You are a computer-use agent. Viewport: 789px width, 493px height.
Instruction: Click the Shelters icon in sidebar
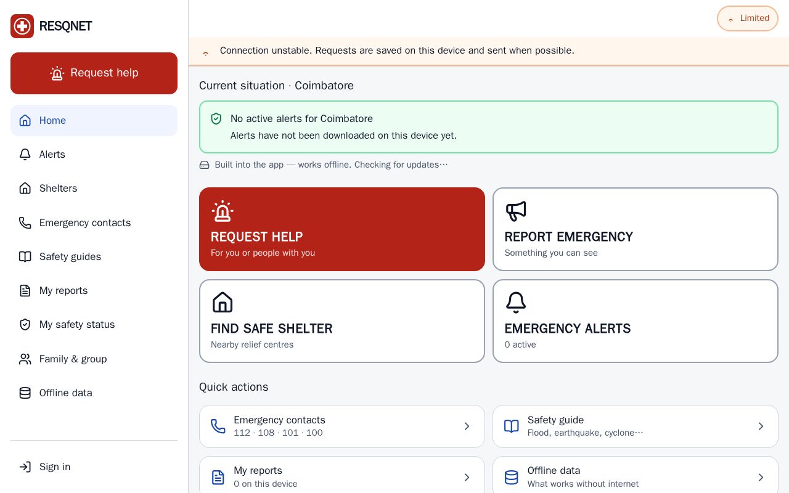pyautogui.click(x=25, y=189)
